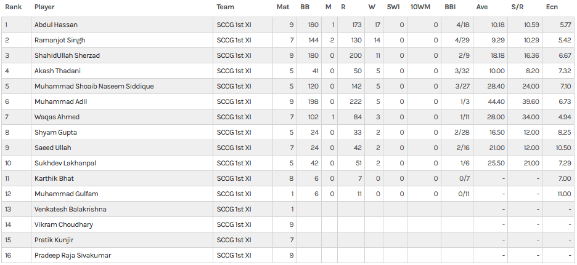Sort by BBI column header
This screenshot has height=265, width=577.
coord(450,7)
